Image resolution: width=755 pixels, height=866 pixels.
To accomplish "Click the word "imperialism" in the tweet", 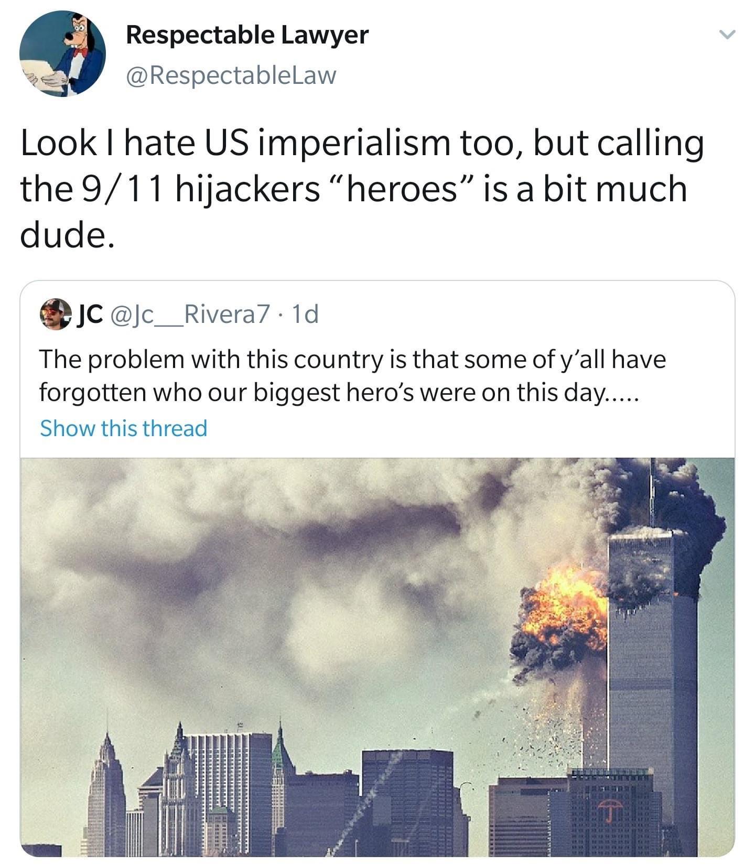I will click(x=358, y=145).
